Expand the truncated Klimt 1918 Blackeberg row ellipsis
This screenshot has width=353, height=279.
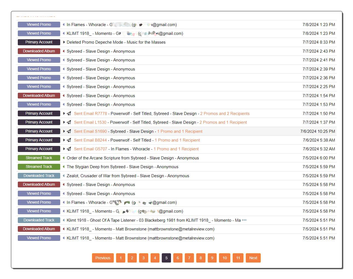pyautogui.click(x=244, y=220)
